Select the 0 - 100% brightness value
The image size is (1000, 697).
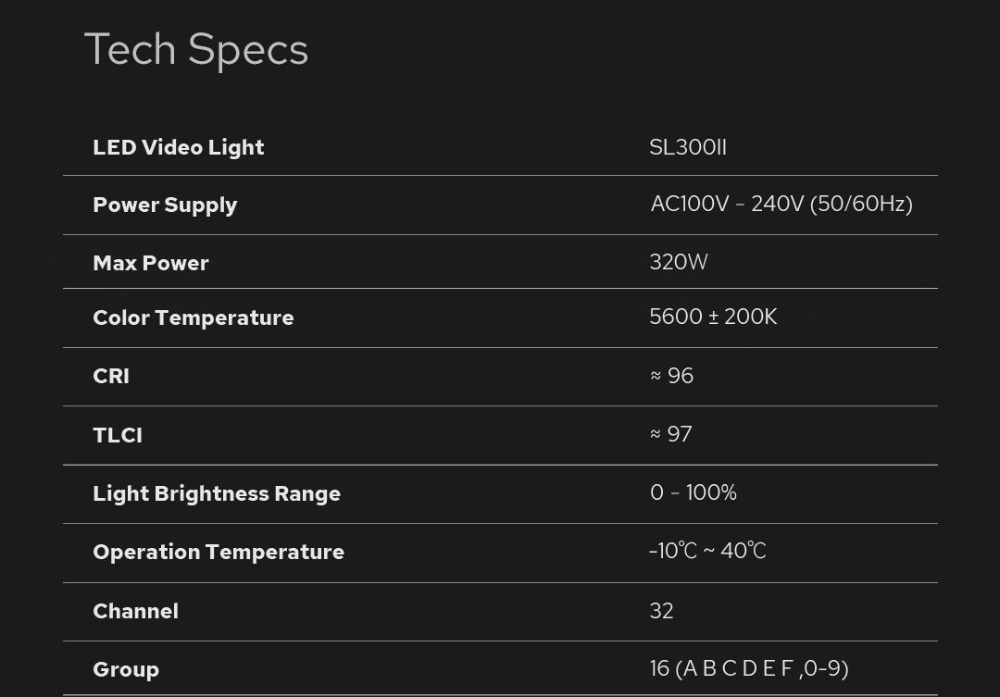pos(694,492)
